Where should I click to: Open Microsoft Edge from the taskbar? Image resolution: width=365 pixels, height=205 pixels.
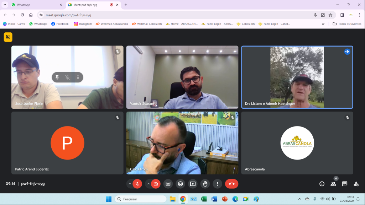[235, 199]
